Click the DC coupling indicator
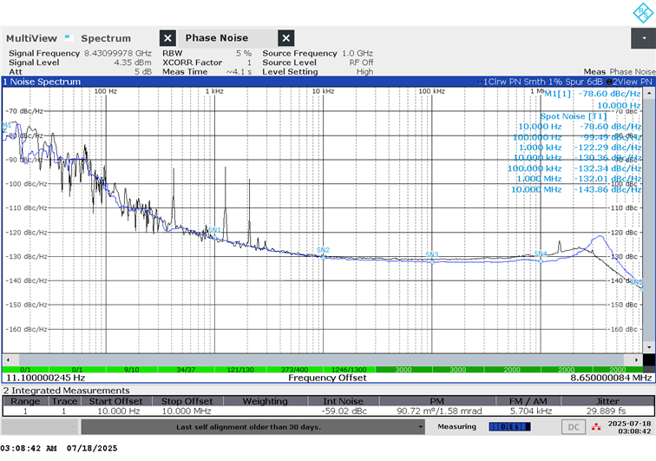Viewport: 656px width, 461px height. (x=574, y=427)
